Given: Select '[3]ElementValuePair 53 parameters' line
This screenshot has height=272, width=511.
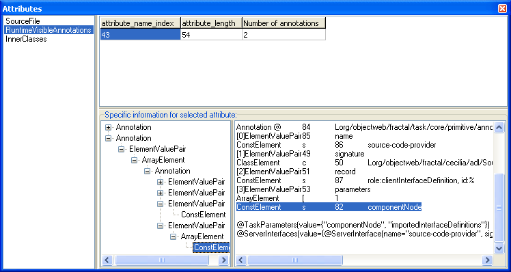Looking at the screenshot, I should click(x=303, y=189).
